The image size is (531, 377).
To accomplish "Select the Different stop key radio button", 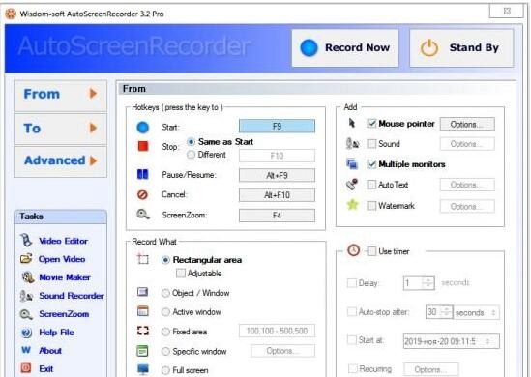I will pyautogui.click(x=191, y=155).
